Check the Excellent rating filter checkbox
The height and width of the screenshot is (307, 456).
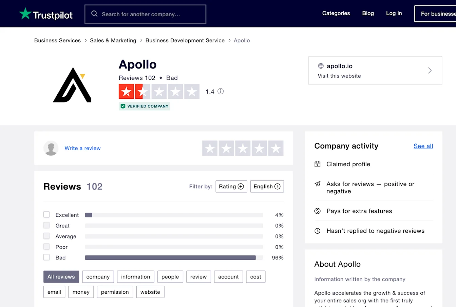coord(46,215)
